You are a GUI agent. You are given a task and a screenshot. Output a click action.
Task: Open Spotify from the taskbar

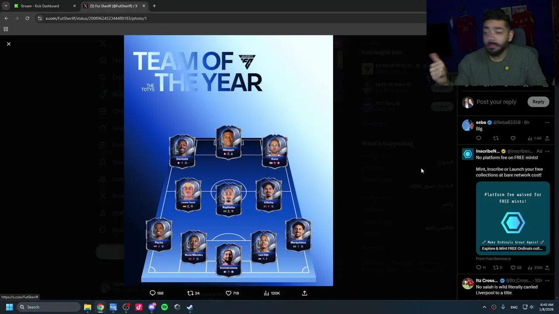pyautogui.click(x=164, y=307)
